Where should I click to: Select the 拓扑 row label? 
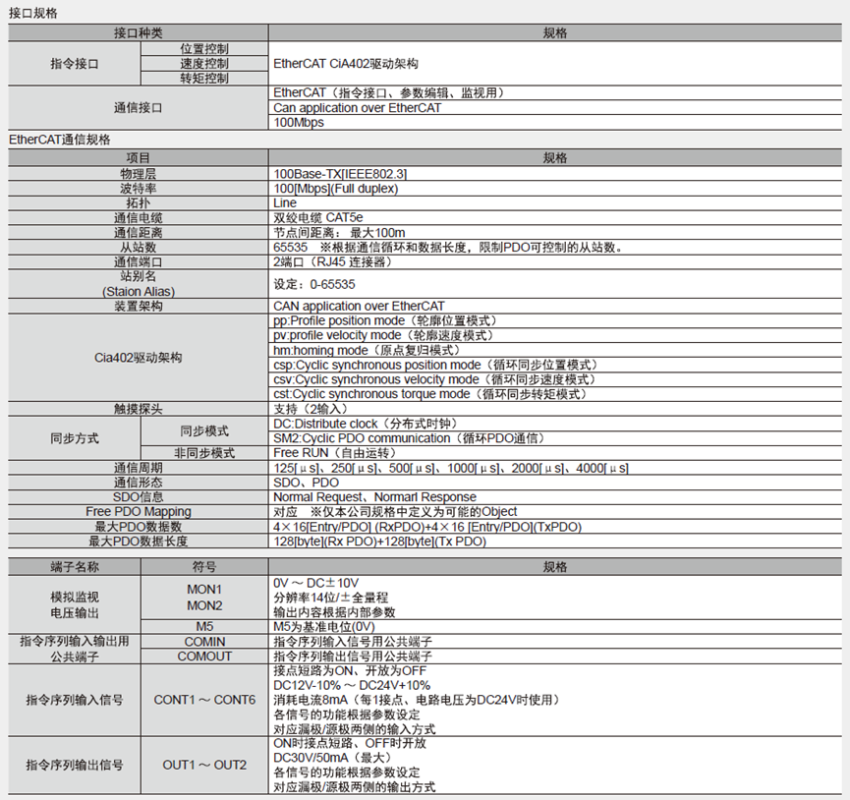139,202
